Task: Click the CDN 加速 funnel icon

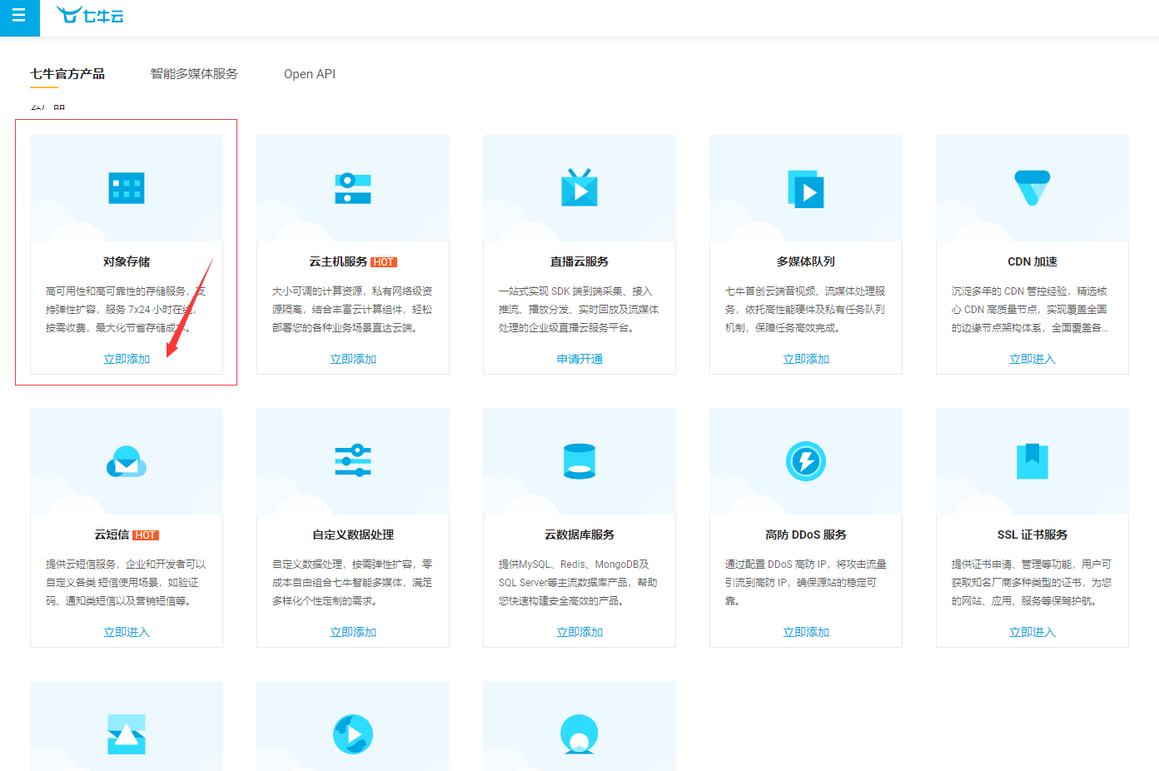Action: coord(1032,188)
